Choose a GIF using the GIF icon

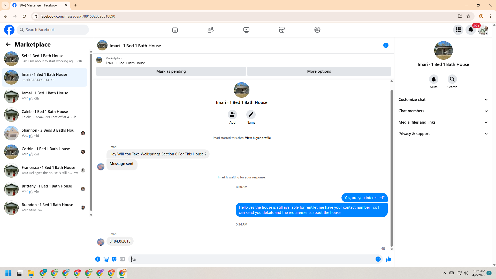tap(123, 259)
